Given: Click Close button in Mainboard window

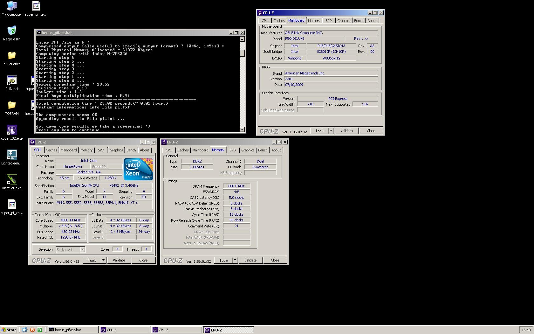Looking at the screenshot, I should pyautogui.click(x=371, y=131).
